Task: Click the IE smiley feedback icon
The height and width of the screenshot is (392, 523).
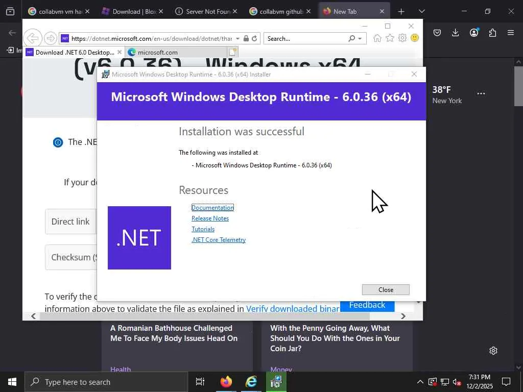Action: tap(415, 38)
